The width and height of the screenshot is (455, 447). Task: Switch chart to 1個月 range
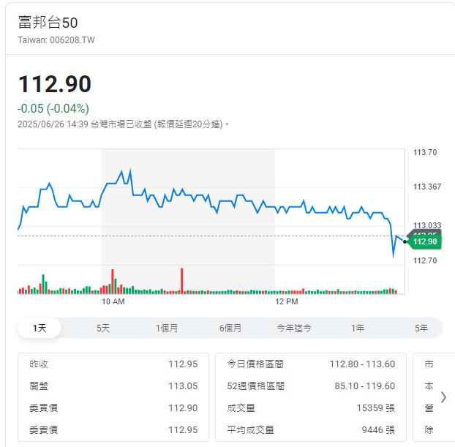[x=167, y=328]
